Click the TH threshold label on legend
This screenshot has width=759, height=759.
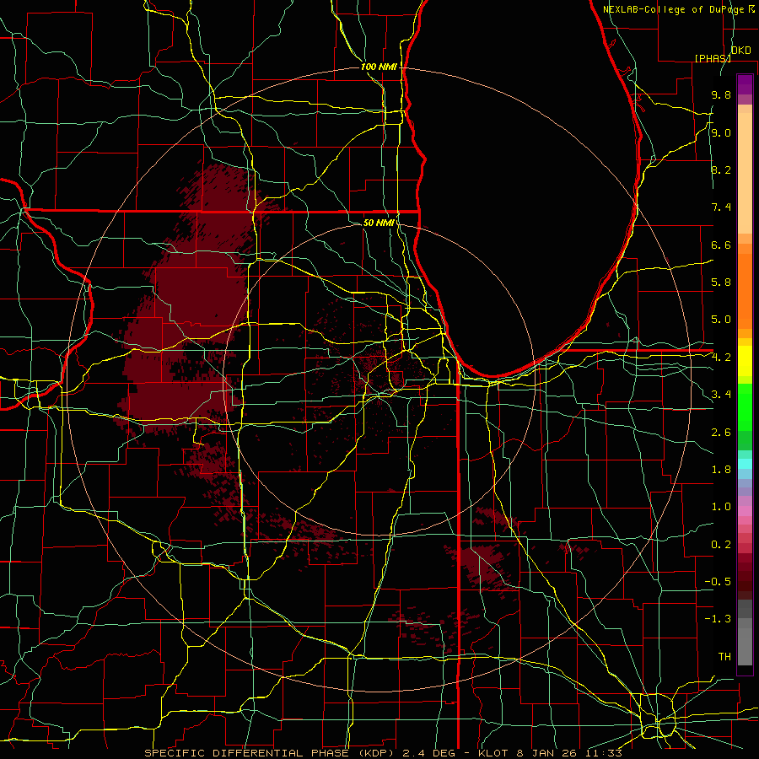[724, 657]
